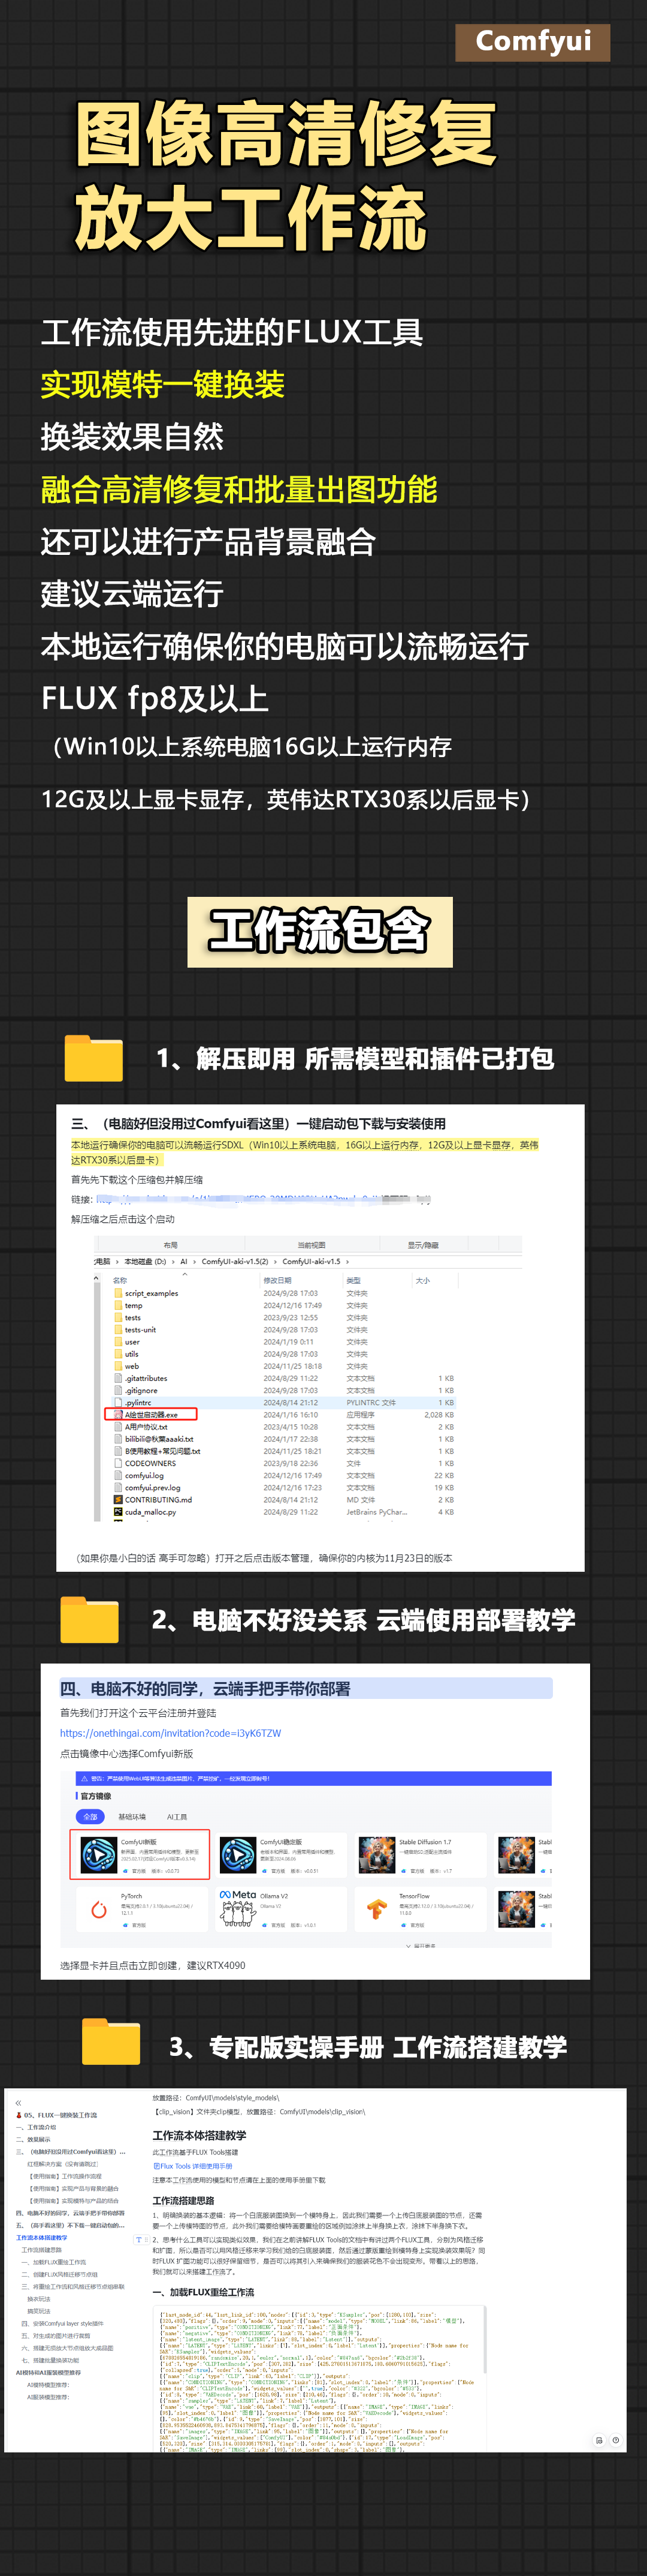
Task: Click the cuda_malloc.py PyCharm file icon
Action: tap(118, 1512)
